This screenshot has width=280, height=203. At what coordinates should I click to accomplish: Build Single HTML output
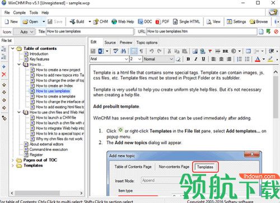[x=186, y=22]
